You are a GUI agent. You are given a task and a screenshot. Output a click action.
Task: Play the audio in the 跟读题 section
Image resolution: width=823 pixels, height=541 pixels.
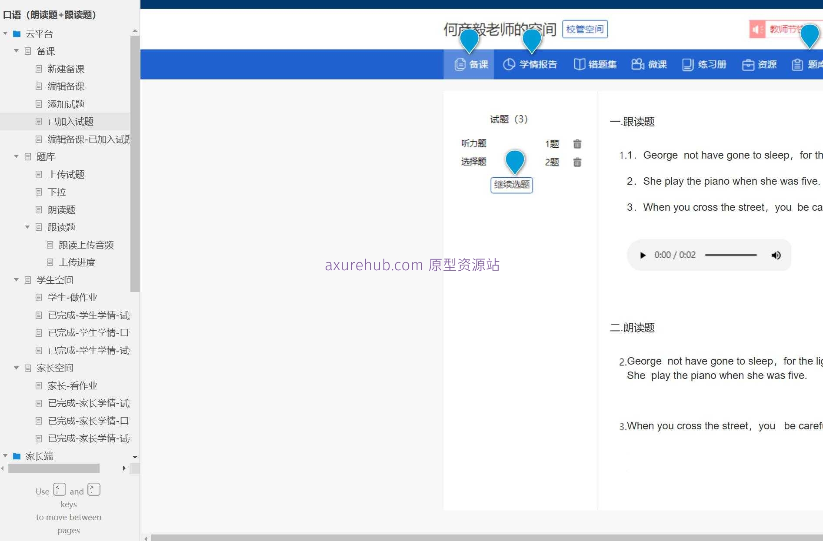pos(643,255)
